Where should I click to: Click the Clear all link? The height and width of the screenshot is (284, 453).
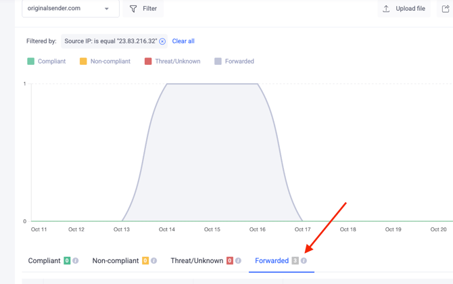coord(183,41)
